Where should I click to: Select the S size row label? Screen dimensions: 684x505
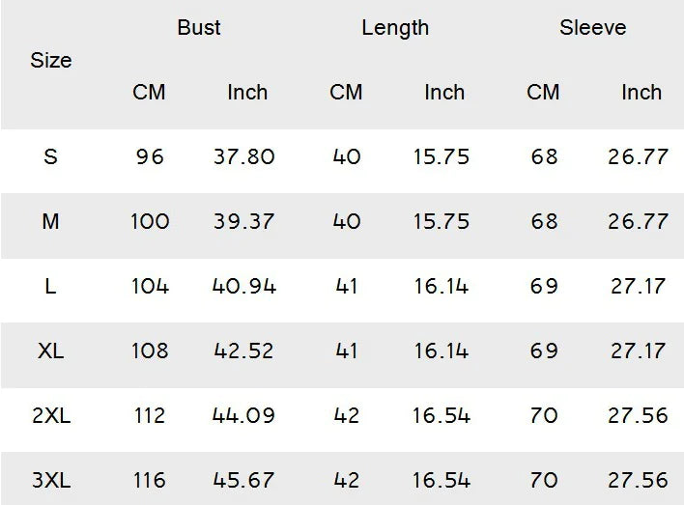click(x=51, y=156)
